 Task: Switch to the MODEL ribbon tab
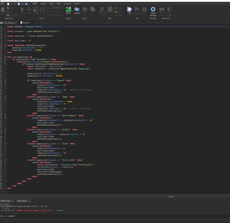43,3
